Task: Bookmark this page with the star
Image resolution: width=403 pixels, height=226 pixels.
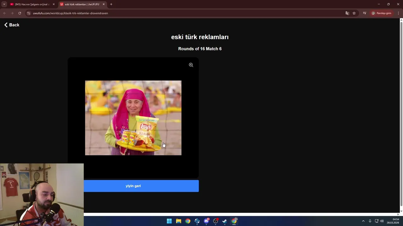Action: click(354, 13)
